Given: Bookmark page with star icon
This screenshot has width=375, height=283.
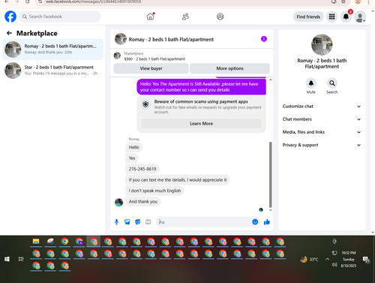Looking at the screenshot, I should 343,2.
